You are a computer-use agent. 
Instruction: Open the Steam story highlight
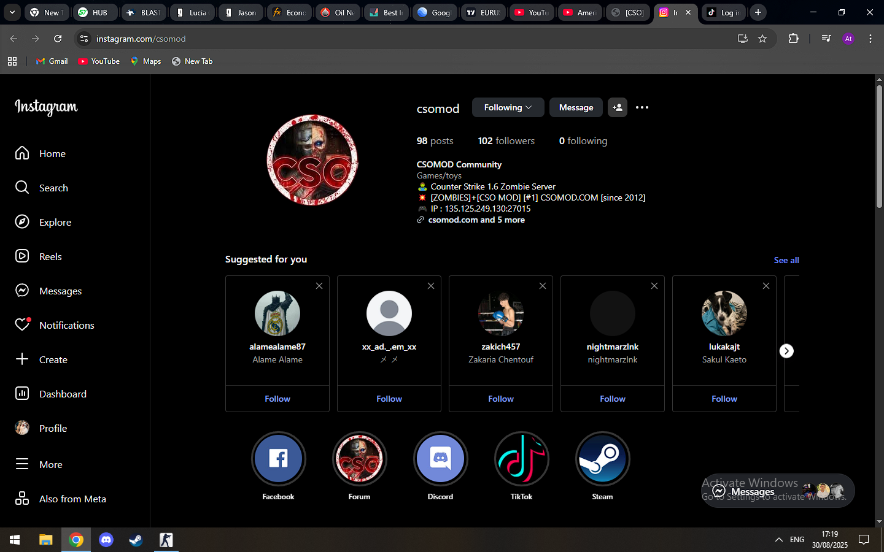[602, 459]
